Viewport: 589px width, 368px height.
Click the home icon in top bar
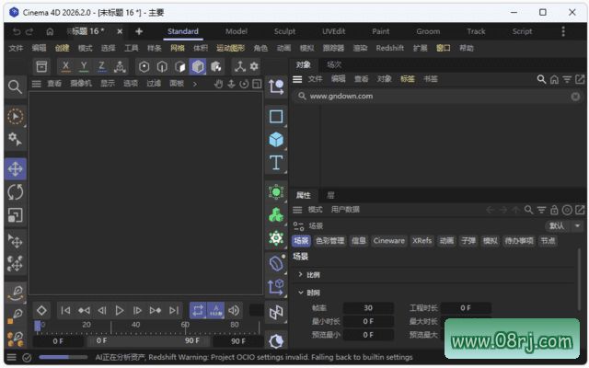coord(50,31)
